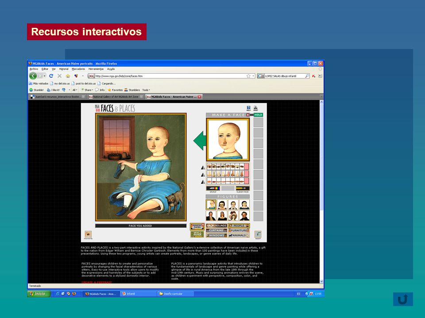Image resolution: width=425 pixels, height=318 pixels.
Task: Select the woman with the hat figure
Action: pos(233,216)
